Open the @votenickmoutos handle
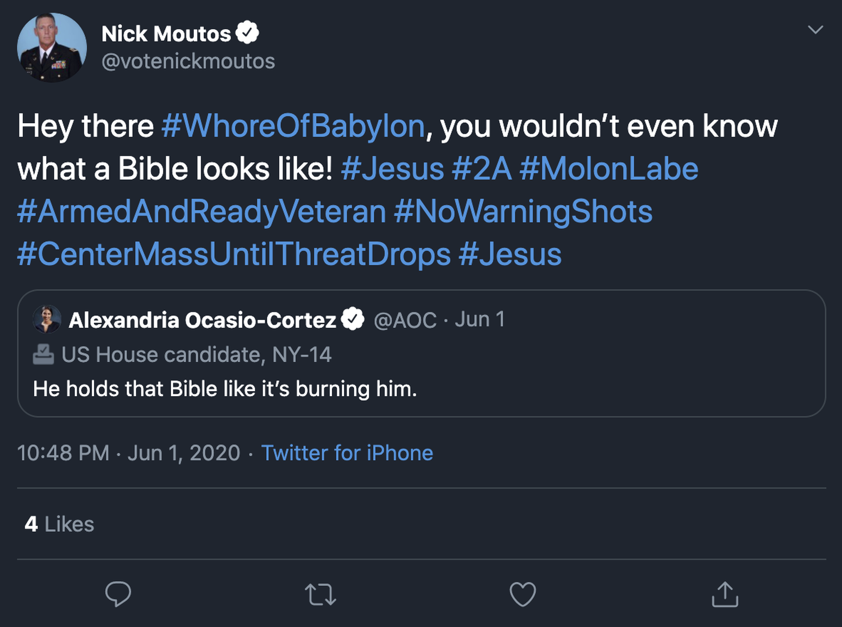Viewport: 842px width, 627px height. (188, 61)
